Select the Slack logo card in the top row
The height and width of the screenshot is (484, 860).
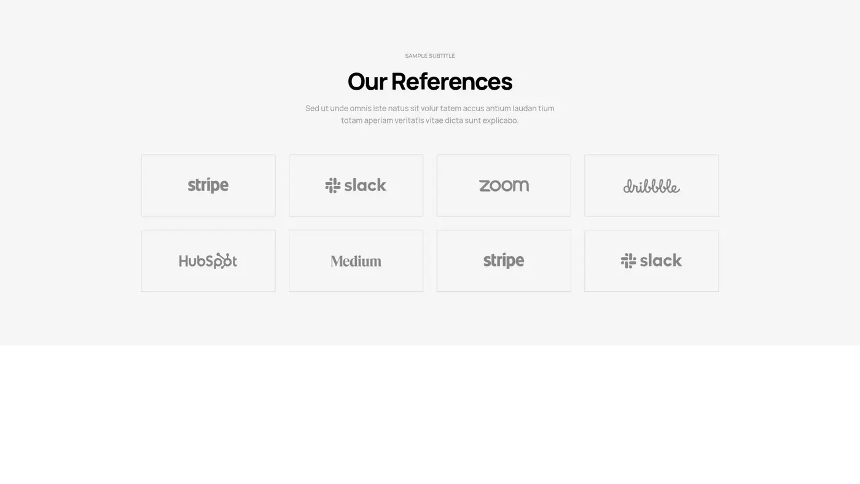click(356, 185)
